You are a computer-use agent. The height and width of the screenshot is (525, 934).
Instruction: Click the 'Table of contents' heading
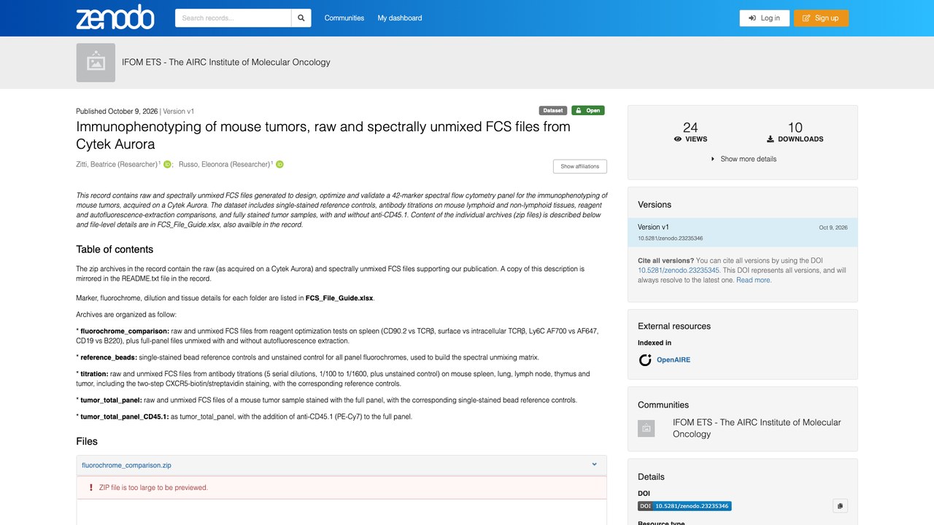(x=115, y=249)
